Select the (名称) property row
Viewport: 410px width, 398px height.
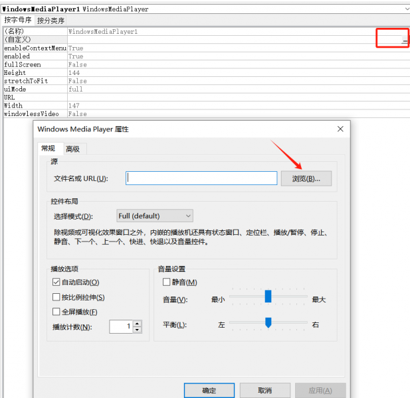207,31
